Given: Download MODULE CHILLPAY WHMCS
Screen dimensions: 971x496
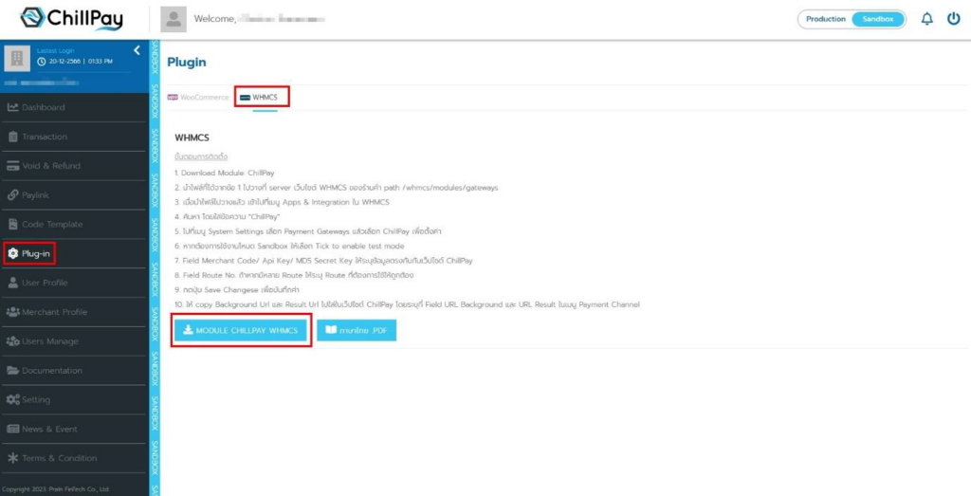Looking at the screenshot, I should [240, 330].
